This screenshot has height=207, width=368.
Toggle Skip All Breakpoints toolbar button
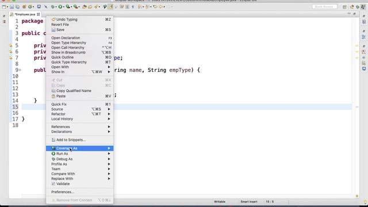pos(46,7)
